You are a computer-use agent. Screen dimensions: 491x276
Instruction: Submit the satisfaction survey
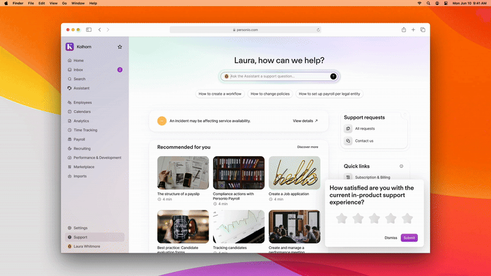(x=409, y=237)
